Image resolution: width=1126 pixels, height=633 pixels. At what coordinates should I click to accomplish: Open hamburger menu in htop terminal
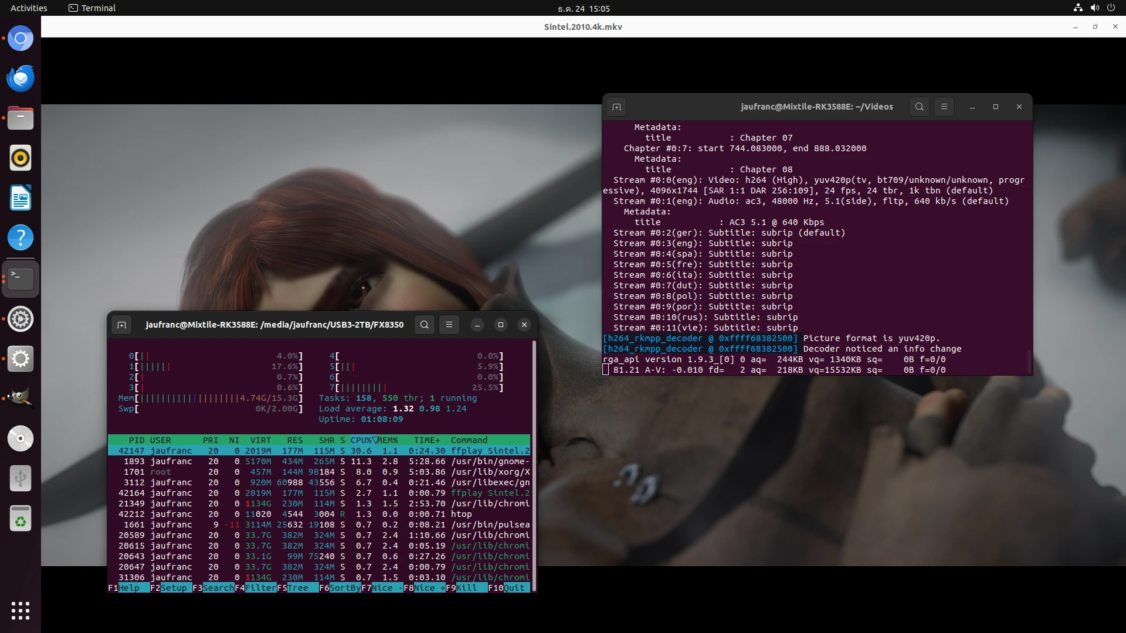pyautogui.click(x=449, y=325)
